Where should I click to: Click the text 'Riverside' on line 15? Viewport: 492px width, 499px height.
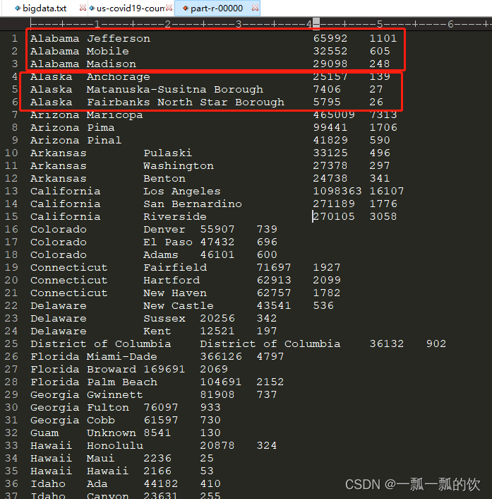click(175, 217)
